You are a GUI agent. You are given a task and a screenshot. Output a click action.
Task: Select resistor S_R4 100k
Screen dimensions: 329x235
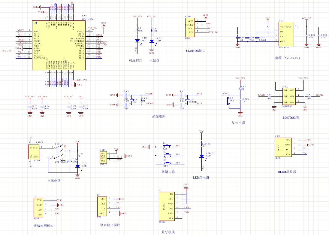coord(269,96)
